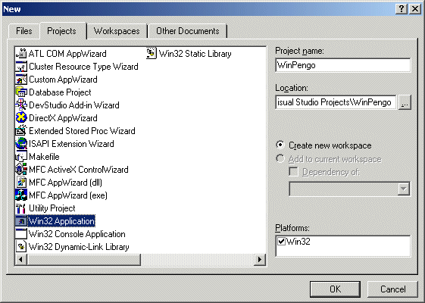Uncheck the Win32 platform checkbox
This screenshot has height=303, width=425.
tap(281, 241)
